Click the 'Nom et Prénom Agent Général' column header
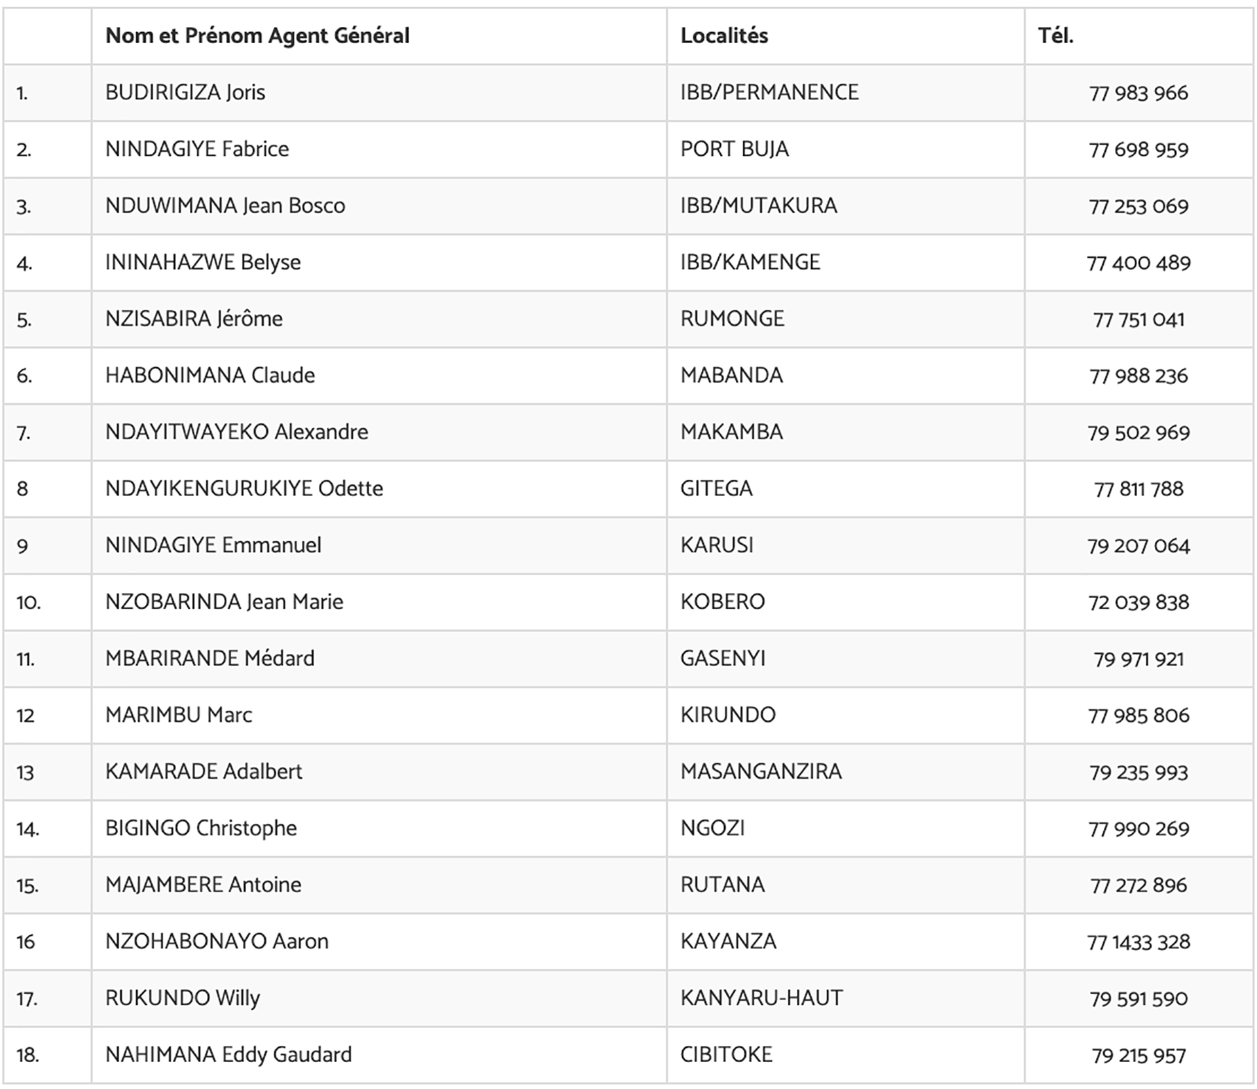1257x1089 pixels. tap(257, 36)
